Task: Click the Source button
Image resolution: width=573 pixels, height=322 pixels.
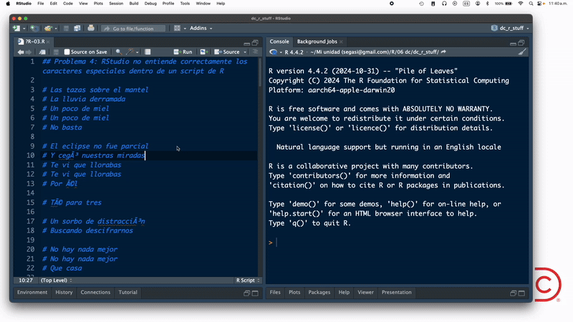Action: coord(227,52)
